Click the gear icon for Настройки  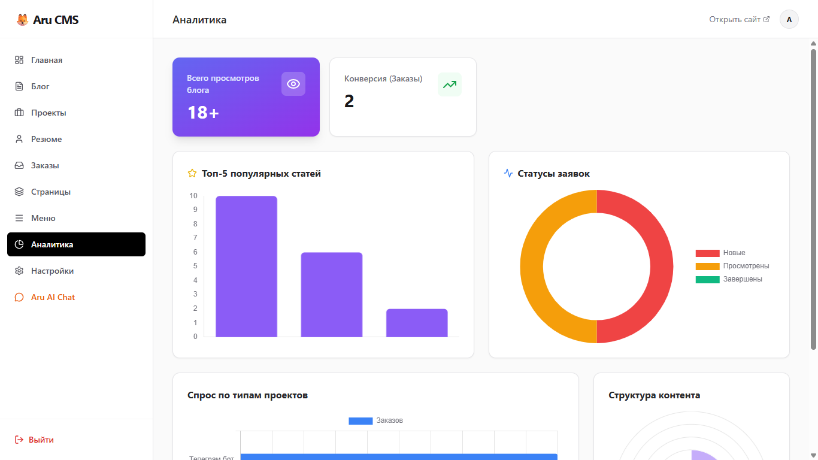(x=19, y=271)
